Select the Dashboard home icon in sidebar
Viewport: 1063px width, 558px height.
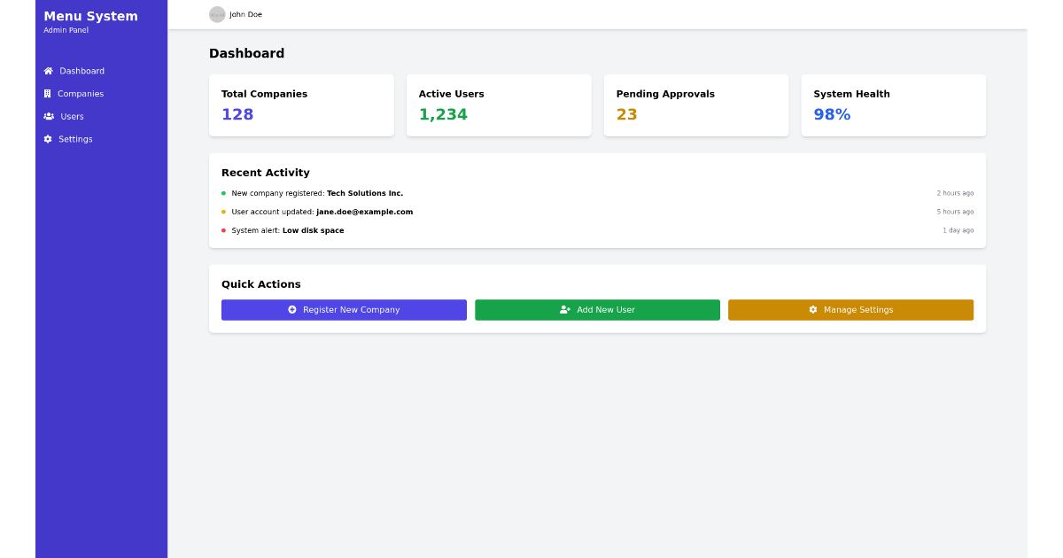pyautogui.click(x=47, y=71)
